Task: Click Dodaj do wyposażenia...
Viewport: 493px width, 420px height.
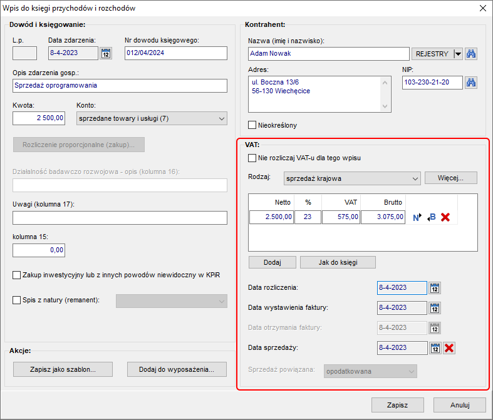Action: pos(177,369)
